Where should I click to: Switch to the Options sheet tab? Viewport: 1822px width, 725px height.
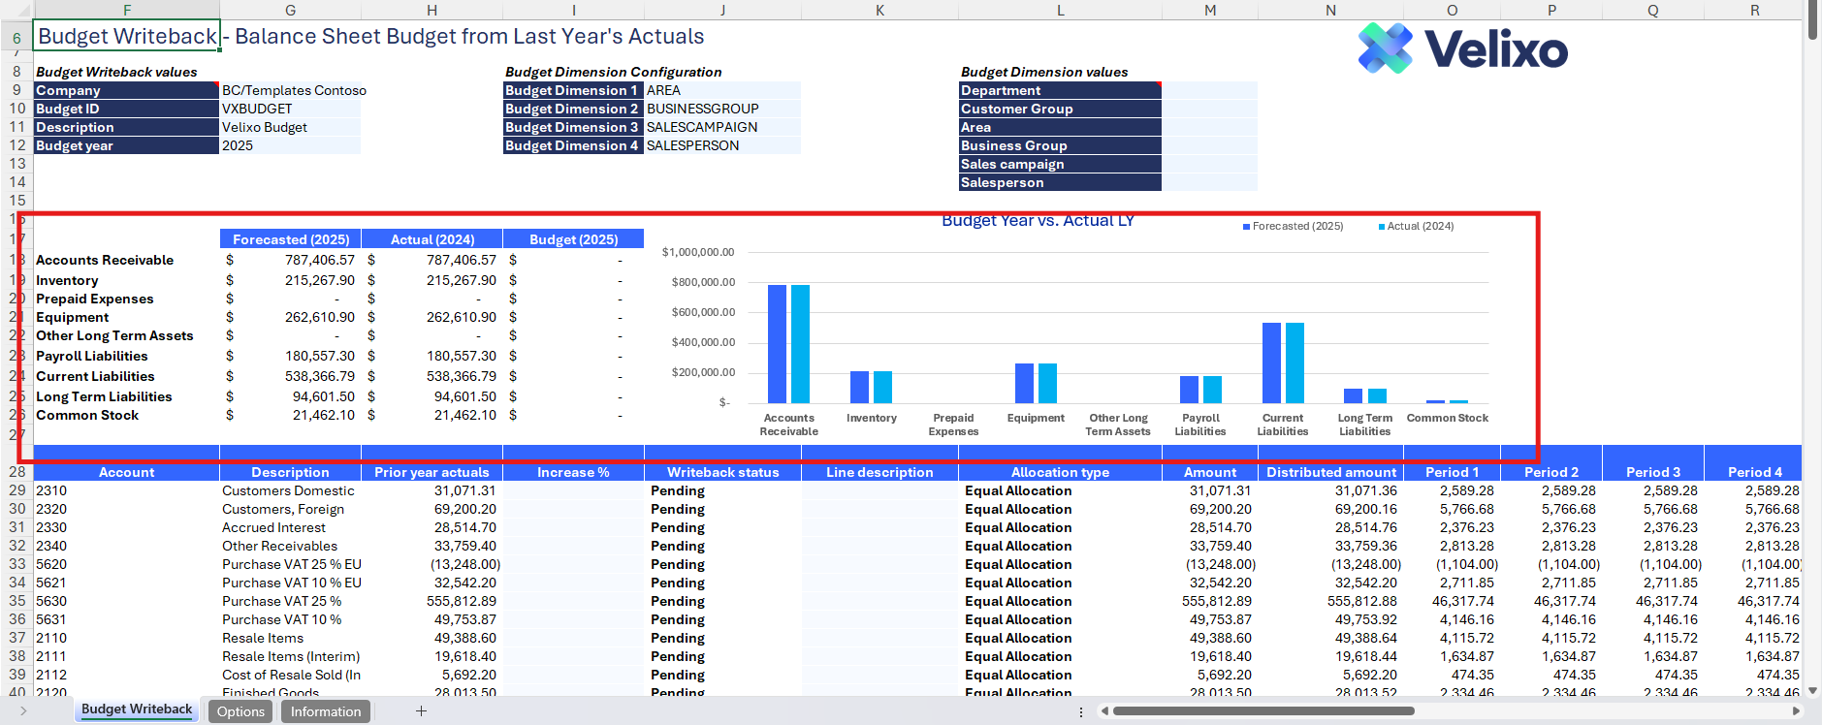(x=240, y=711)
